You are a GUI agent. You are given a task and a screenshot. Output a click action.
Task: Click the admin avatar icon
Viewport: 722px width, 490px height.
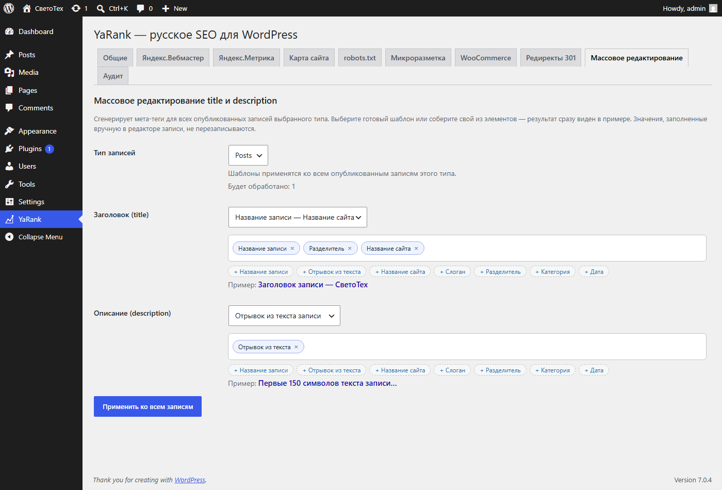click(x=713, y=8)
